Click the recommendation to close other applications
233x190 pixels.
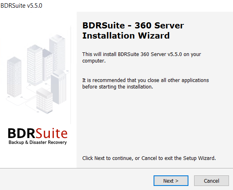point(145,83)
